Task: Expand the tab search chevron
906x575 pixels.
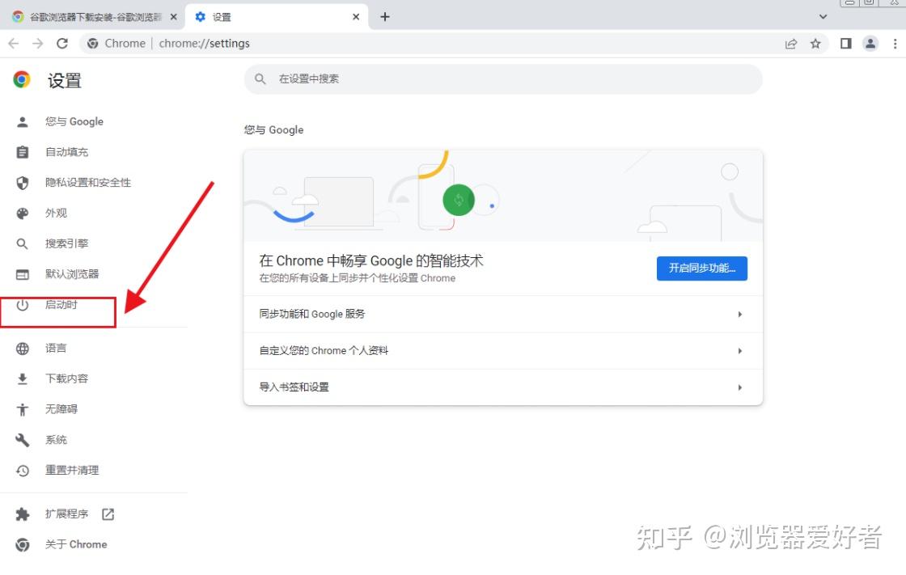Action: click(823, 17)
